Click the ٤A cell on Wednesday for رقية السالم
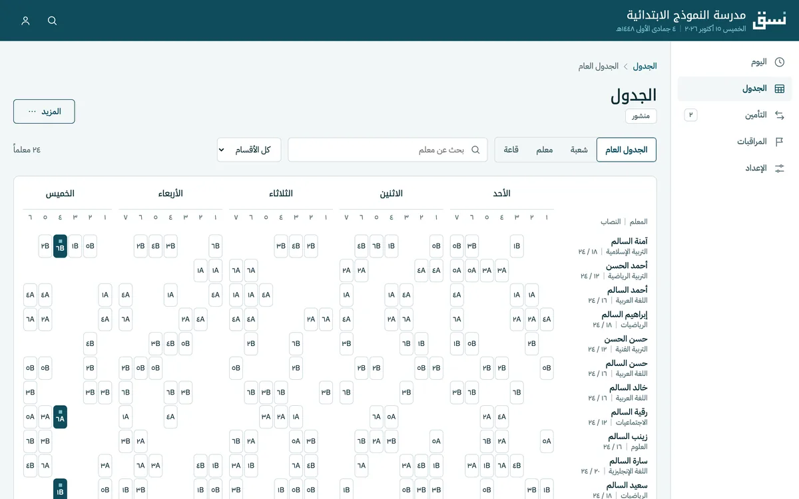Viewport: 799px width, 499px height. tap(170, 417)
